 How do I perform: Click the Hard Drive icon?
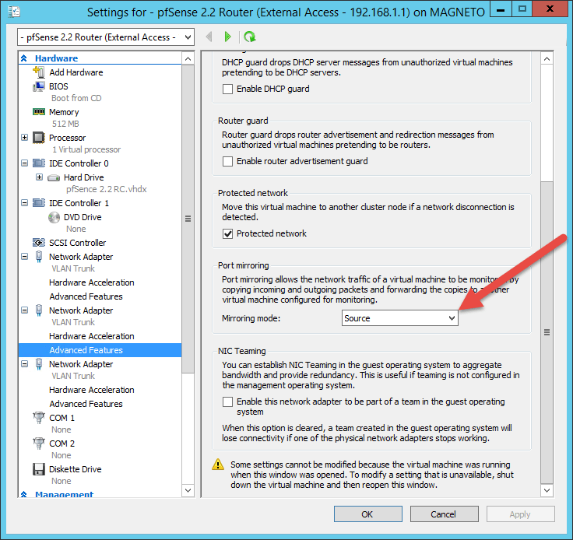54,178
